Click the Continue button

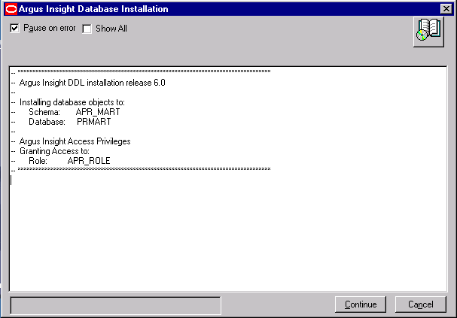point(361,304)
